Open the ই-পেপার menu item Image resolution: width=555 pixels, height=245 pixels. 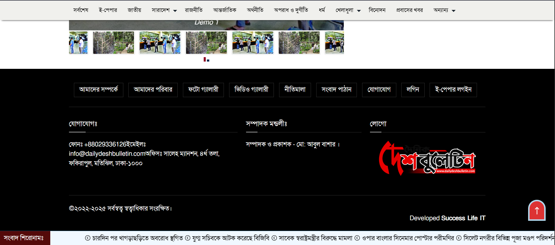(x=108, y=10)
